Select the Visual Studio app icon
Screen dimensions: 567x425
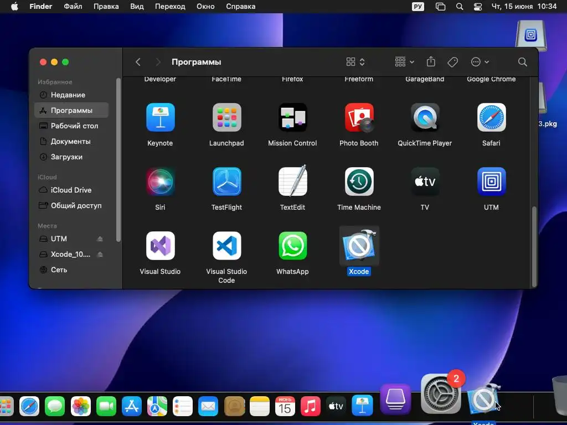point(160,246)
